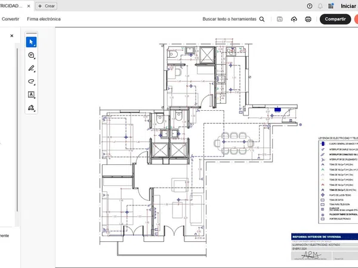The height and width of the screenshot is (268, 358).
Task: Upload file using cloud upload icon
Action: coord(294,19)
